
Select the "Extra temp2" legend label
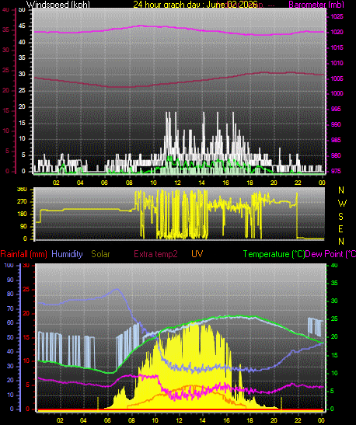(x=155, y=254)
